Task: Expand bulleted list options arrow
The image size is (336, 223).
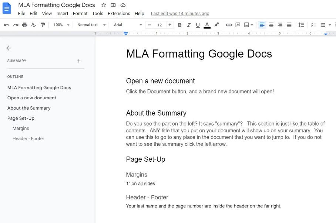Action: click(x=330, y=25)
